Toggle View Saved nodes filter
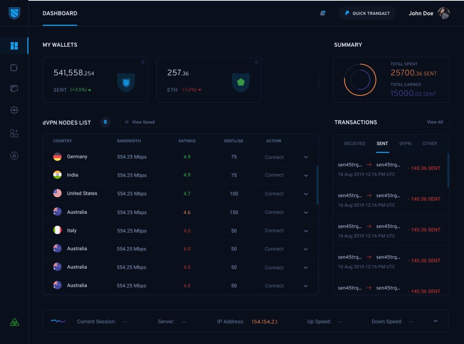This screenshot has width=464, height=344. [x=140, y=122]
